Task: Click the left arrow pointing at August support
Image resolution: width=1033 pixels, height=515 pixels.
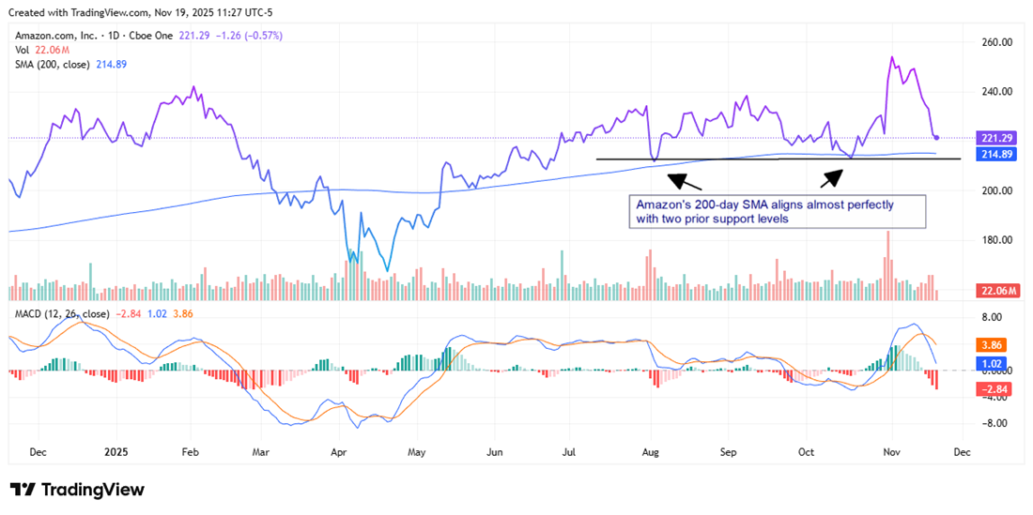Action: pos(684,182)
